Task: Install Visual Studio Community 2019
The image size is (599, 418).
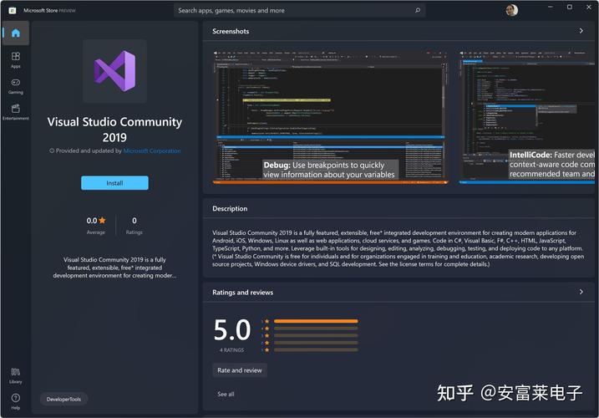Action: (114, 183)
